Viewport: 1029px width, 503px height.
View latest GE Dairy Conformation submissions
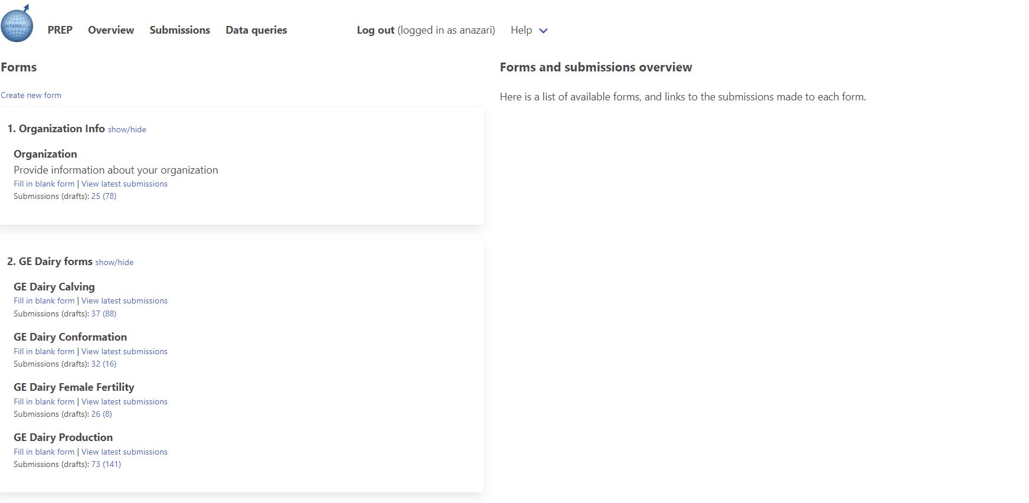tap(125, 351)
